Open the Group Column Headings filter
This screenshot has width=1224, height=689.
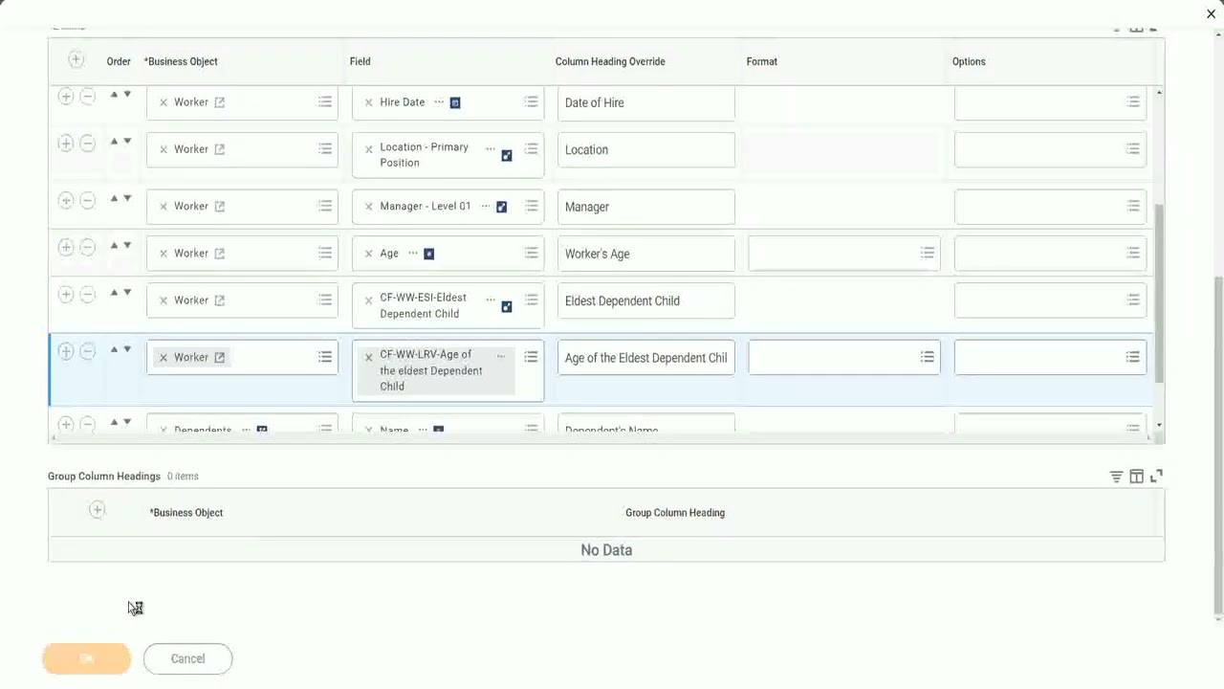pyautogui.click(x=1116, y=477)
